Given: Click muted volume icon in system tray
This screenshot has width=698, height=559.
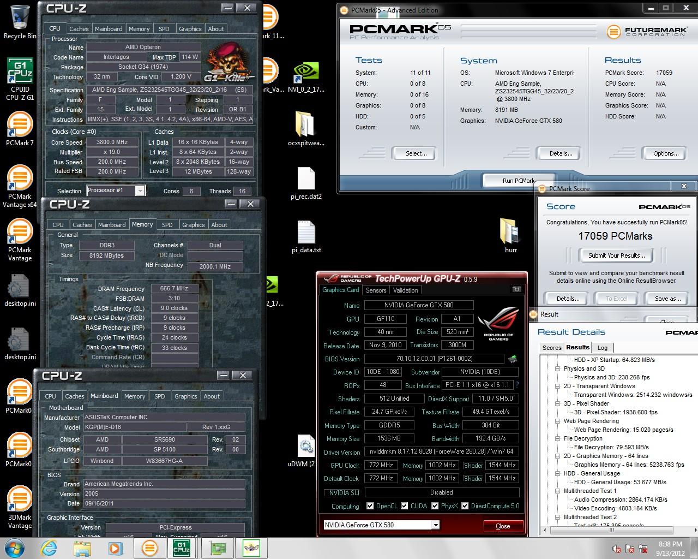Looking at the screenshot, I should [x=617, y=549].
